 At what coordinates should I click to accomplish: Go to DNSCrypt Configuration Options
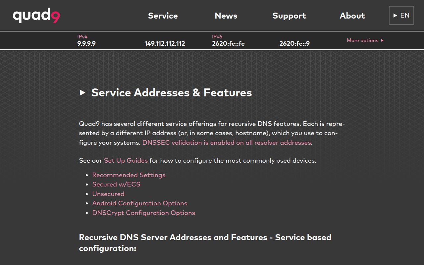(x=144, y=213)
